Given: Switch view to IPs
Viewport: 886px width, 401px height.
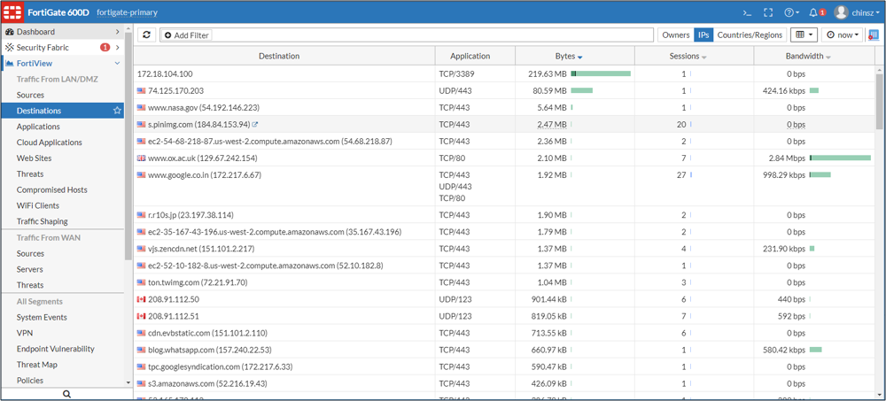Looking at the screenshot, I should tap(703, 35).
